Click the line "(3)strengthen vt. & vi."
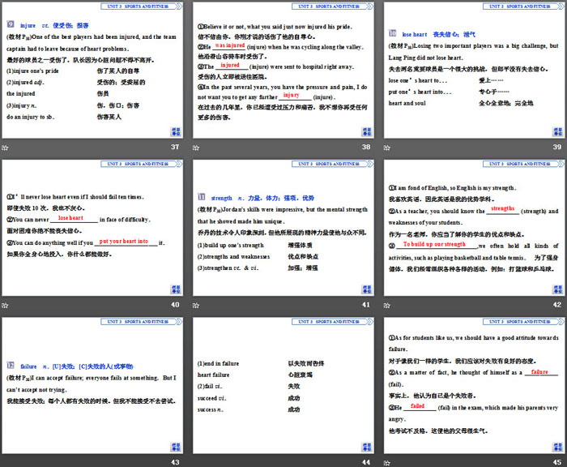Viewport: 567px width, 467px height. [x=228, y=268]
